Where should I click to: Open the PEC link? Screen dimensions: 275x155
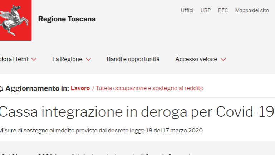pos(223,10)
